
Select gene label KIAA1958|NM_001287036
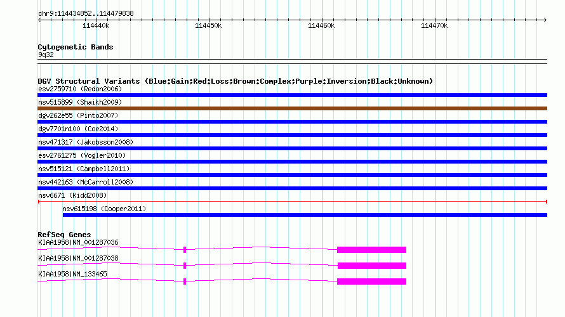pos(78,243)
